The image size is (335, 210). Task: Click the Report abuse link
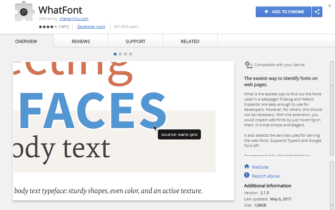(x=266, y=176)
